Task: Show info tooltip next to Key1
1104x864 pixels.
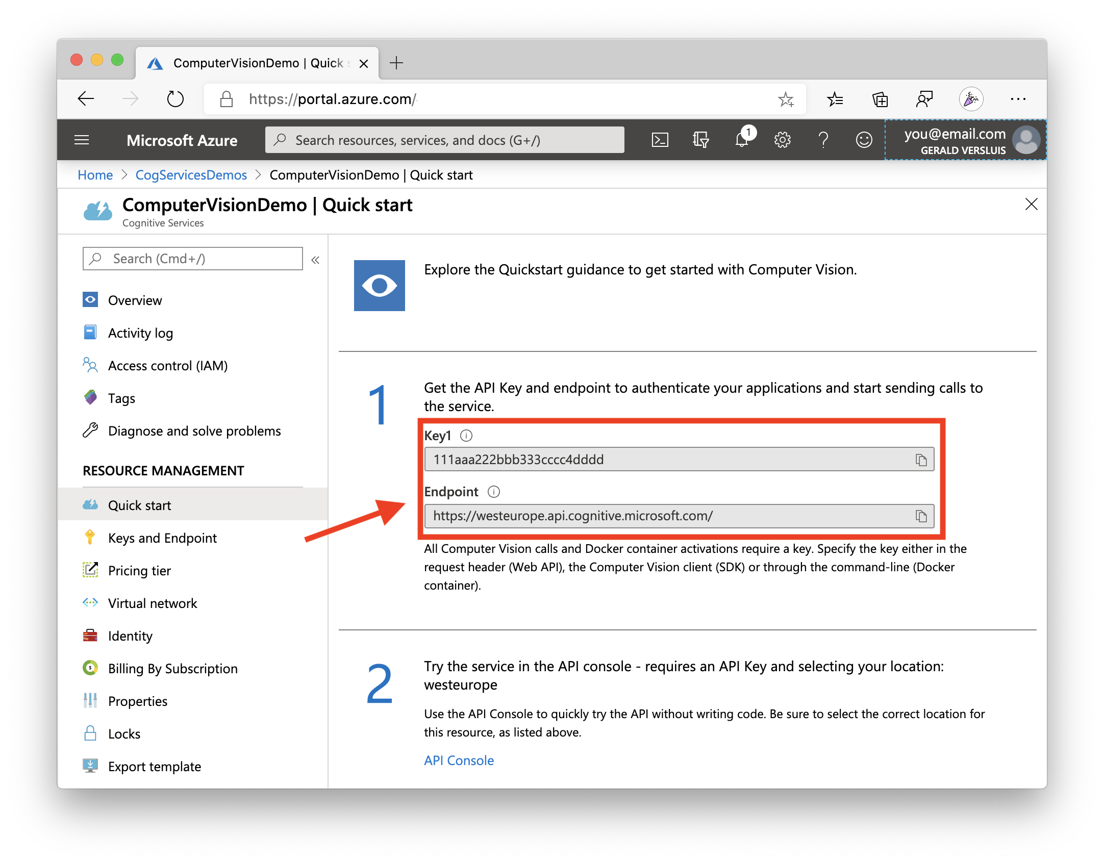Action: point(466,436)
